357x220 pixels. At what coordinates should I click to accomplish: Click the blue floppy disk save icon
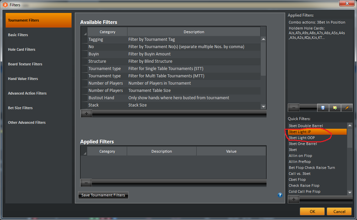click(x=323, y=108)
